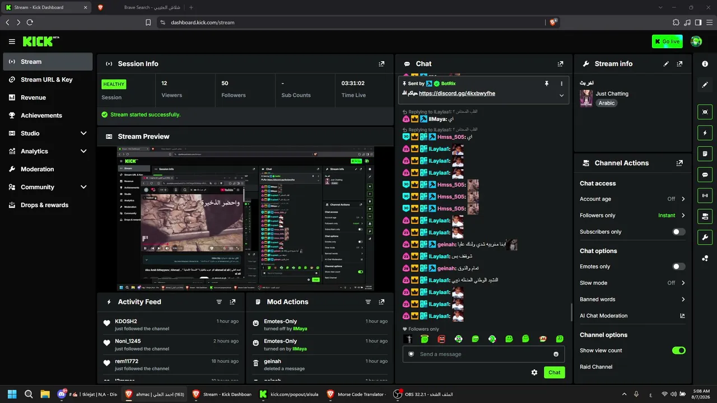Open Windows taskbar search
Viewport: 717px width, 403px height.
pyautogui.click(x=29, y=394)
